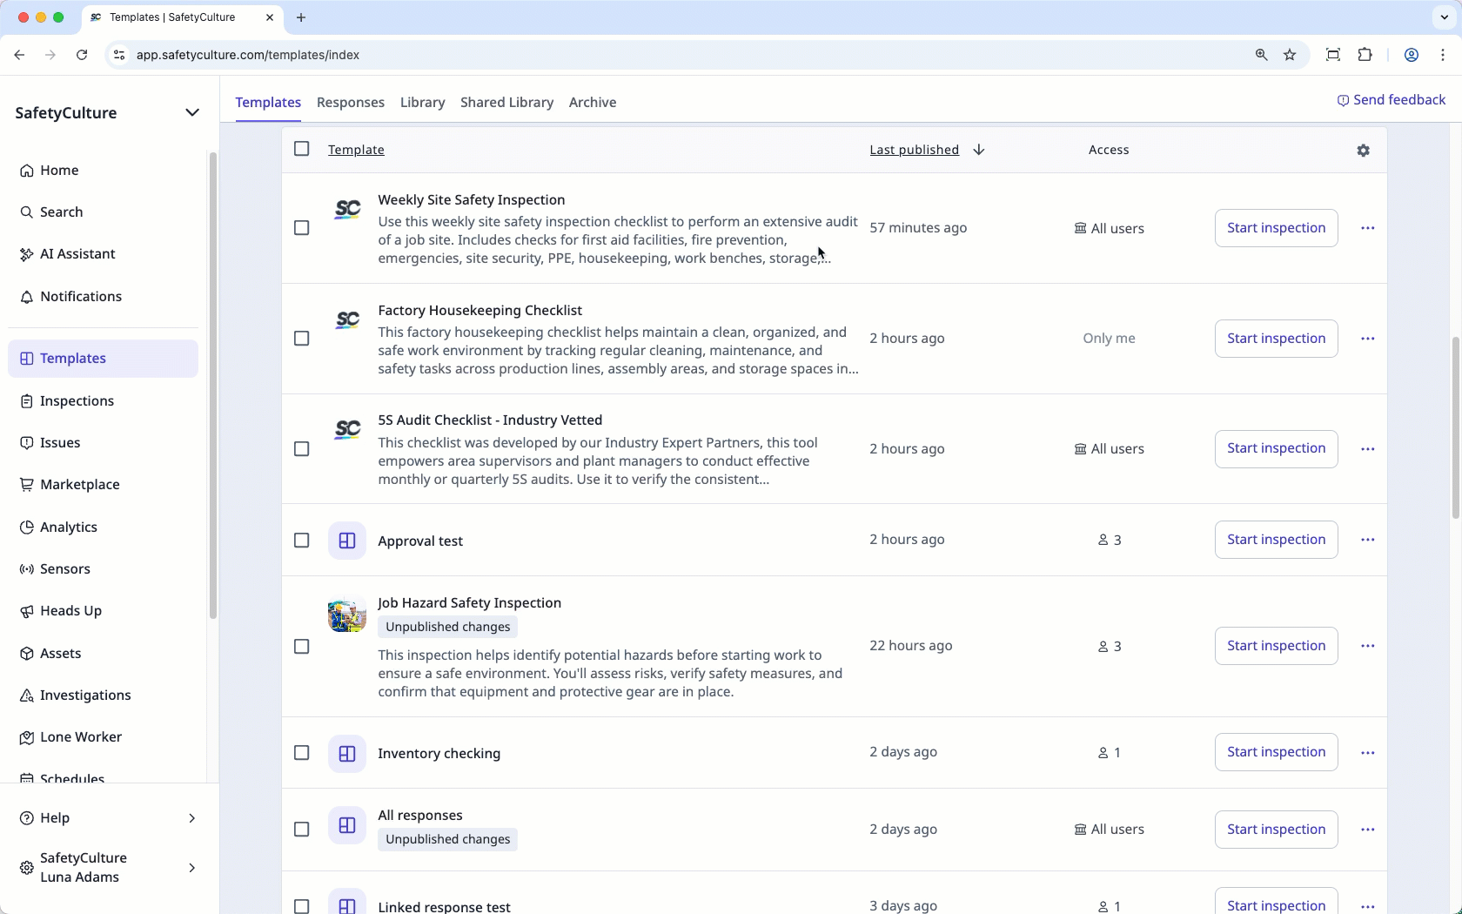Image resolution: width=1462 pixels, height=914 pixels.
Task: Expand the Luna Adams account menu
Action: pyautogui.click(x=191, y=868)
